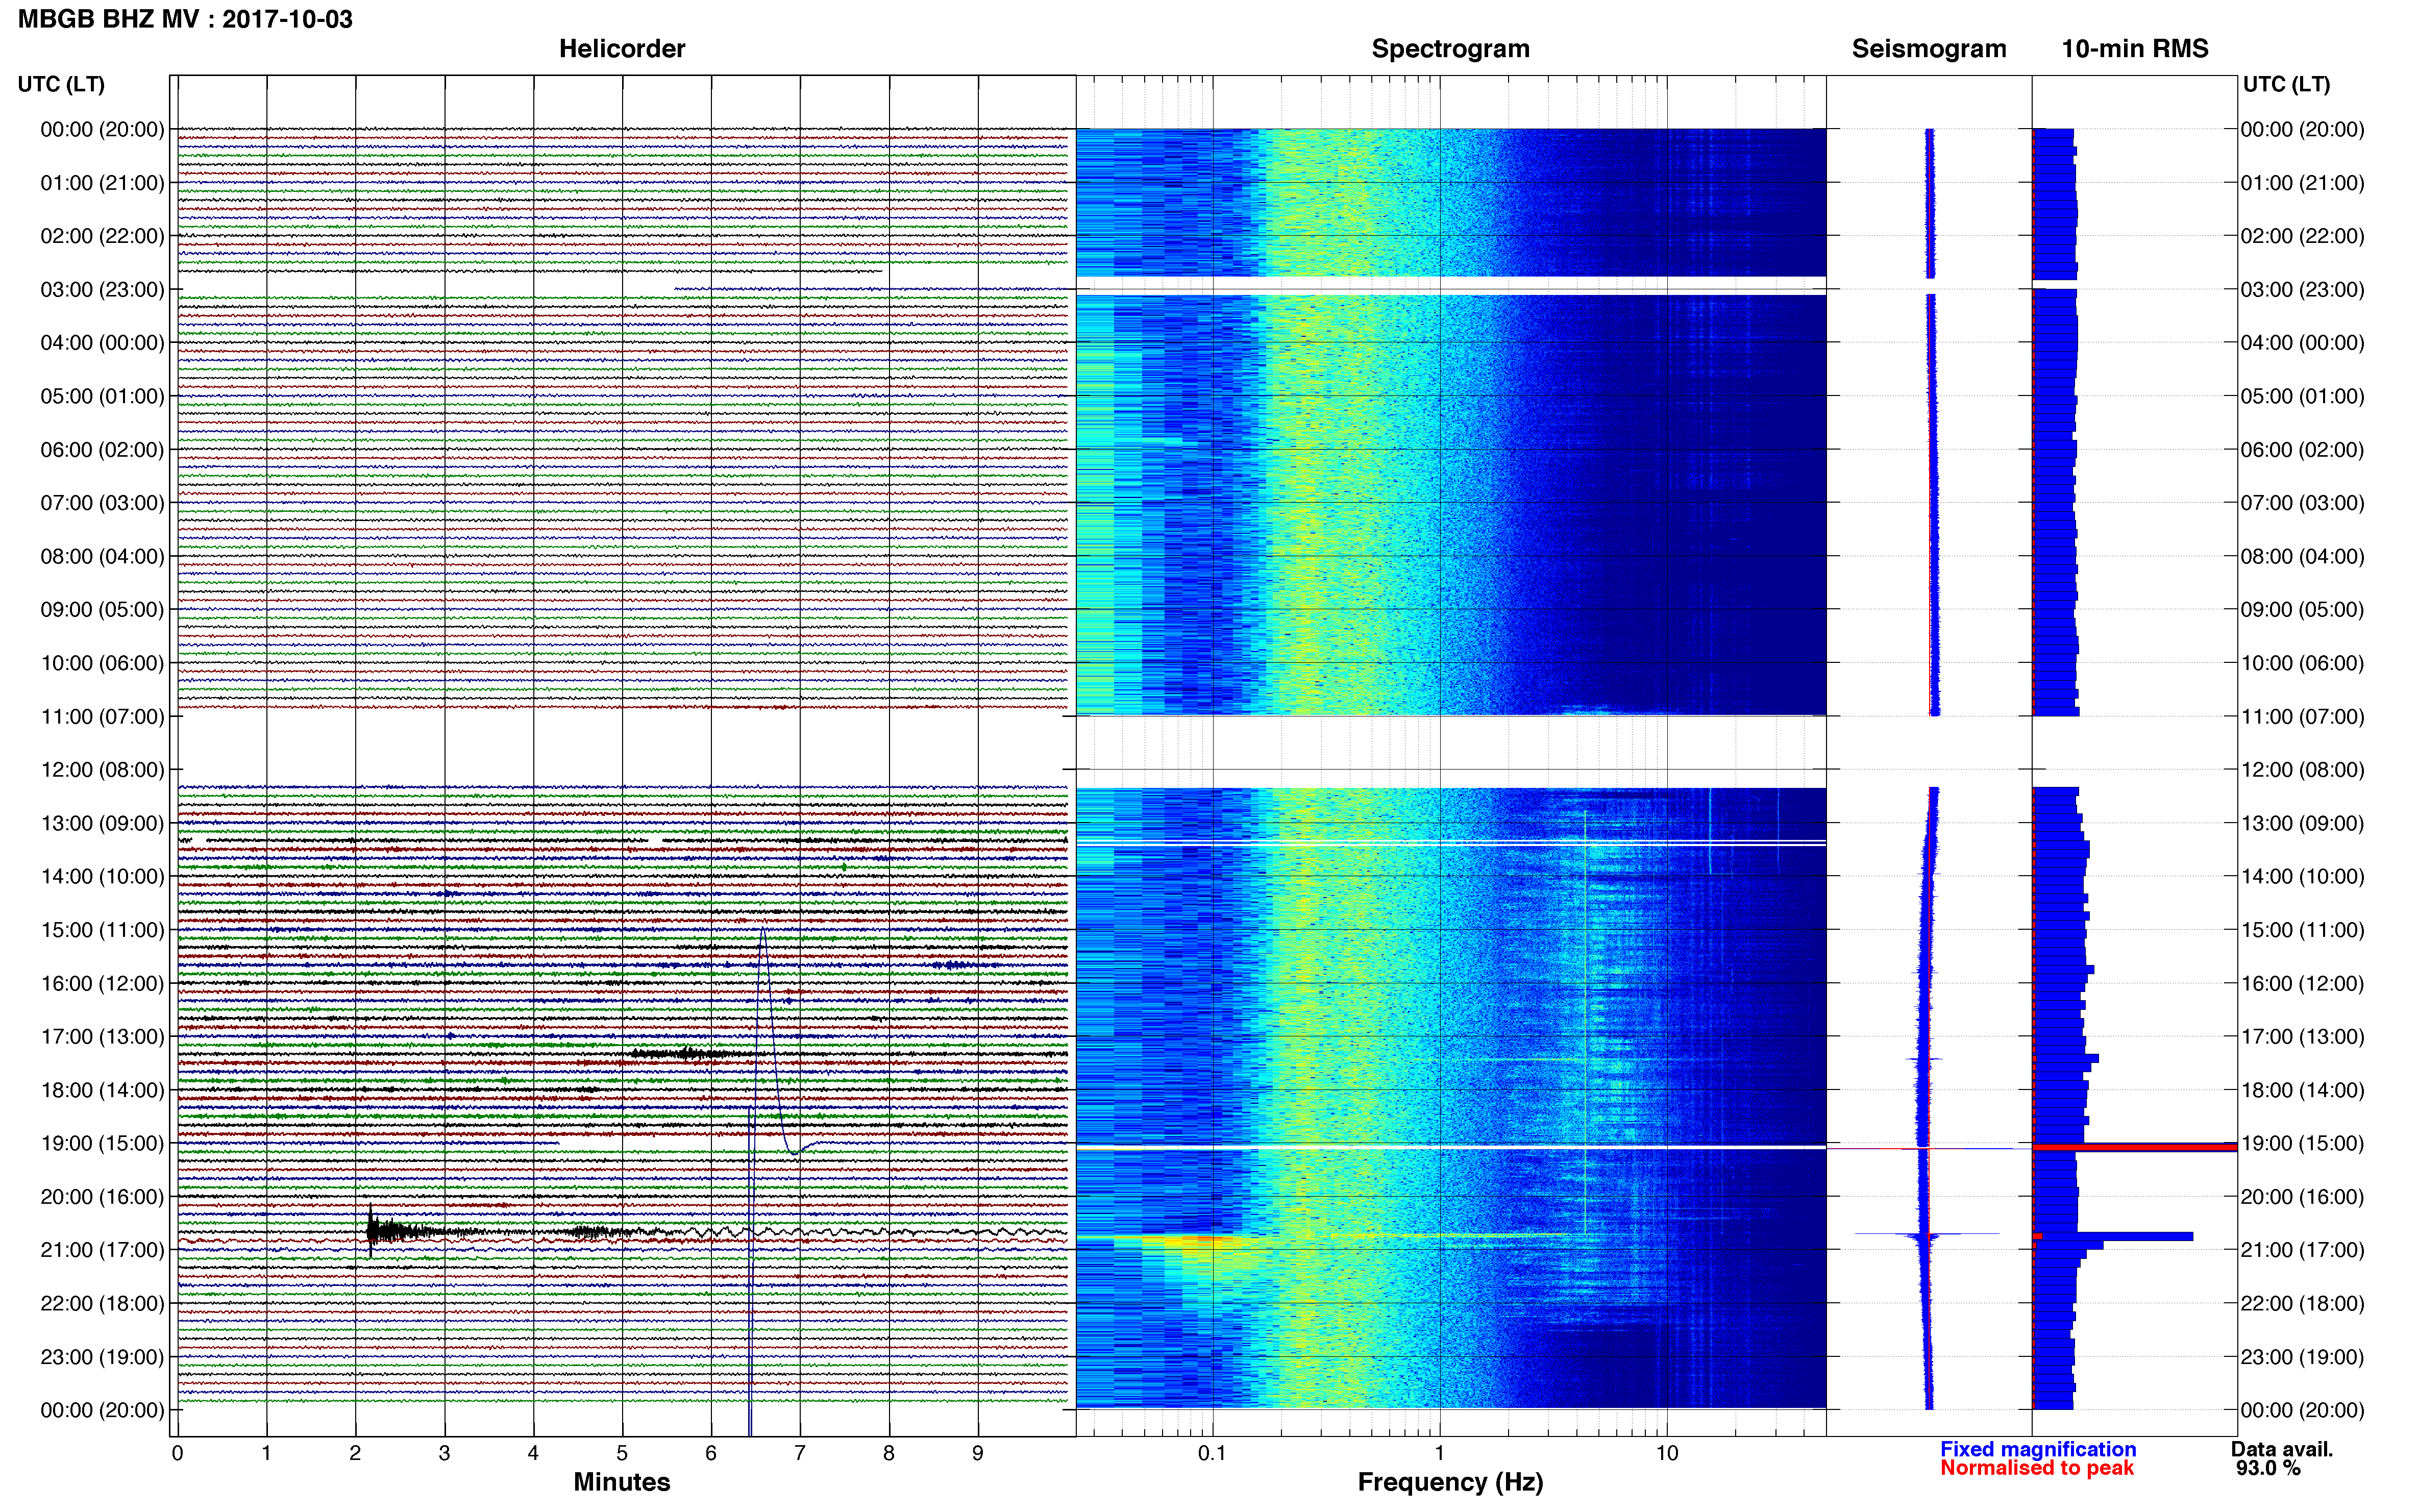Screen dimensions: 2419x1512
Task: Click '19:00 (15:00)' on the helicorder time axis
Action: (102, 1143)
